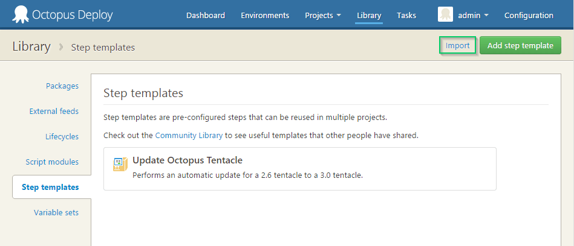This screenshot has height=246, width=574.
Task: Click the Octopus Deploy logo icon
Action: click(x=20, y=14)
